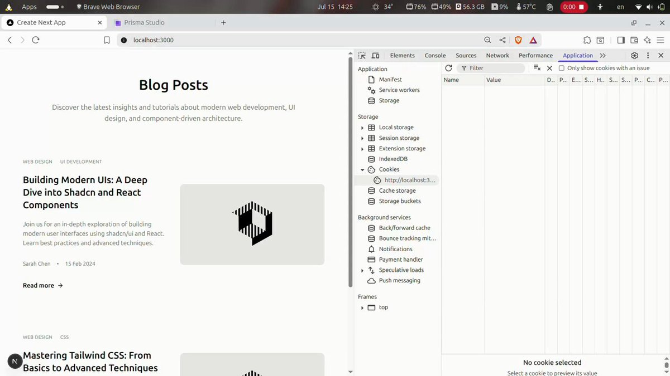Click Read more link under Shadcn post

pos(43,285)
